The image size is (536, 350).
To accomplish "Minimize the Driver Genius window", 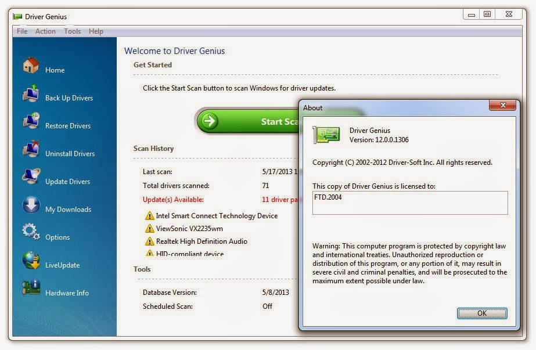I will [x=472, y=15].
